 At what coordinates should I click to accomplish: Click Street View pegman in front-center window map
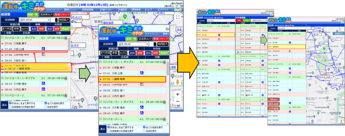click(177, 82)
